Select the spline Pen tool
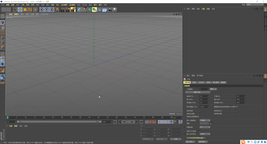The image size is (267, 144). coord(84,10)
